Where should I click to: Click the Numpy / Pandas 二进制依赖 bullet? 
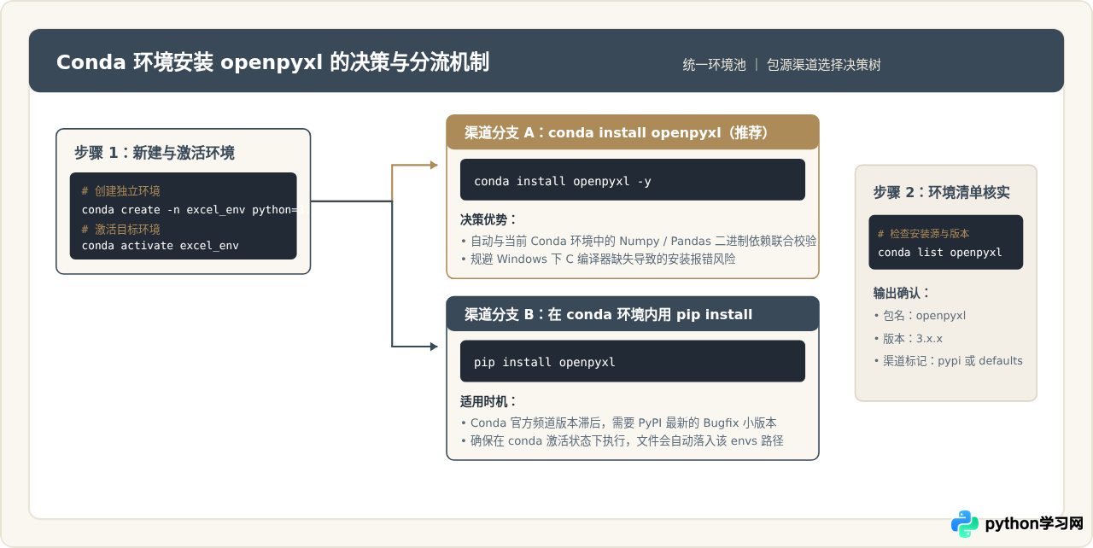639,241
